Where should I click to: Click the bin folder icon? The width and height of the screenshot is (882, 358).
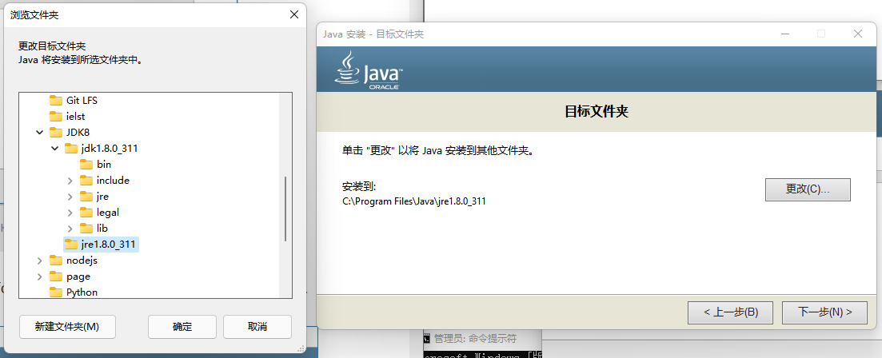click(x=86, y=165)
